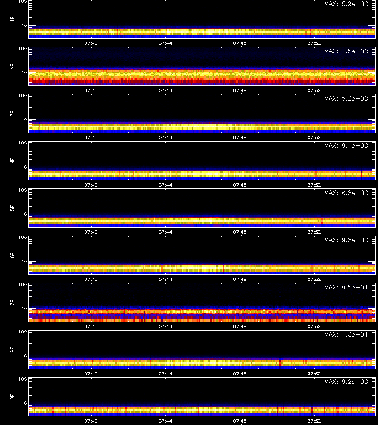Click the 'MAX: 1.0e+01' readout
378x425 pixels.
click(x=346, y=334)
